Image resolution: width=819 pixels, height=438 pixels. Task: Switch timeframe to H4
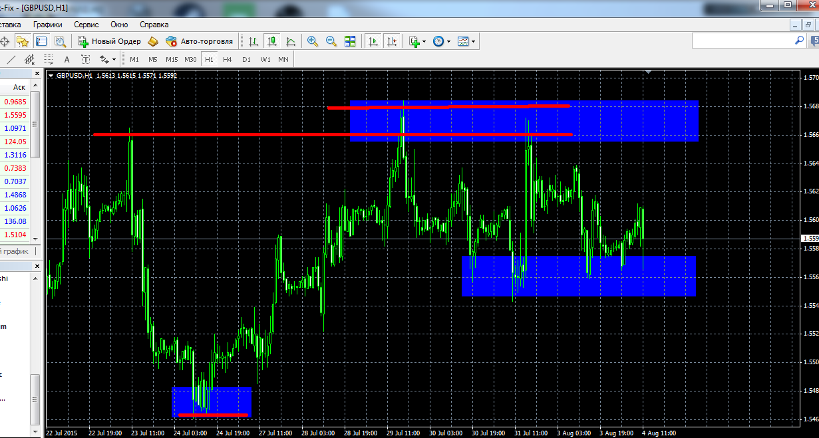(x=228, y=59)
